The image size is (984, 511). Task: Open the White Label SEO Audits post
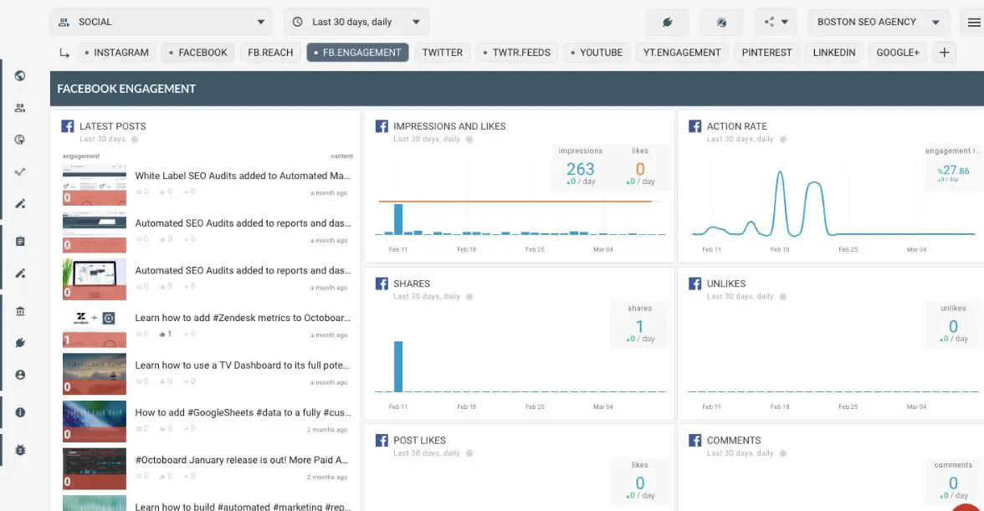(243, 176)
